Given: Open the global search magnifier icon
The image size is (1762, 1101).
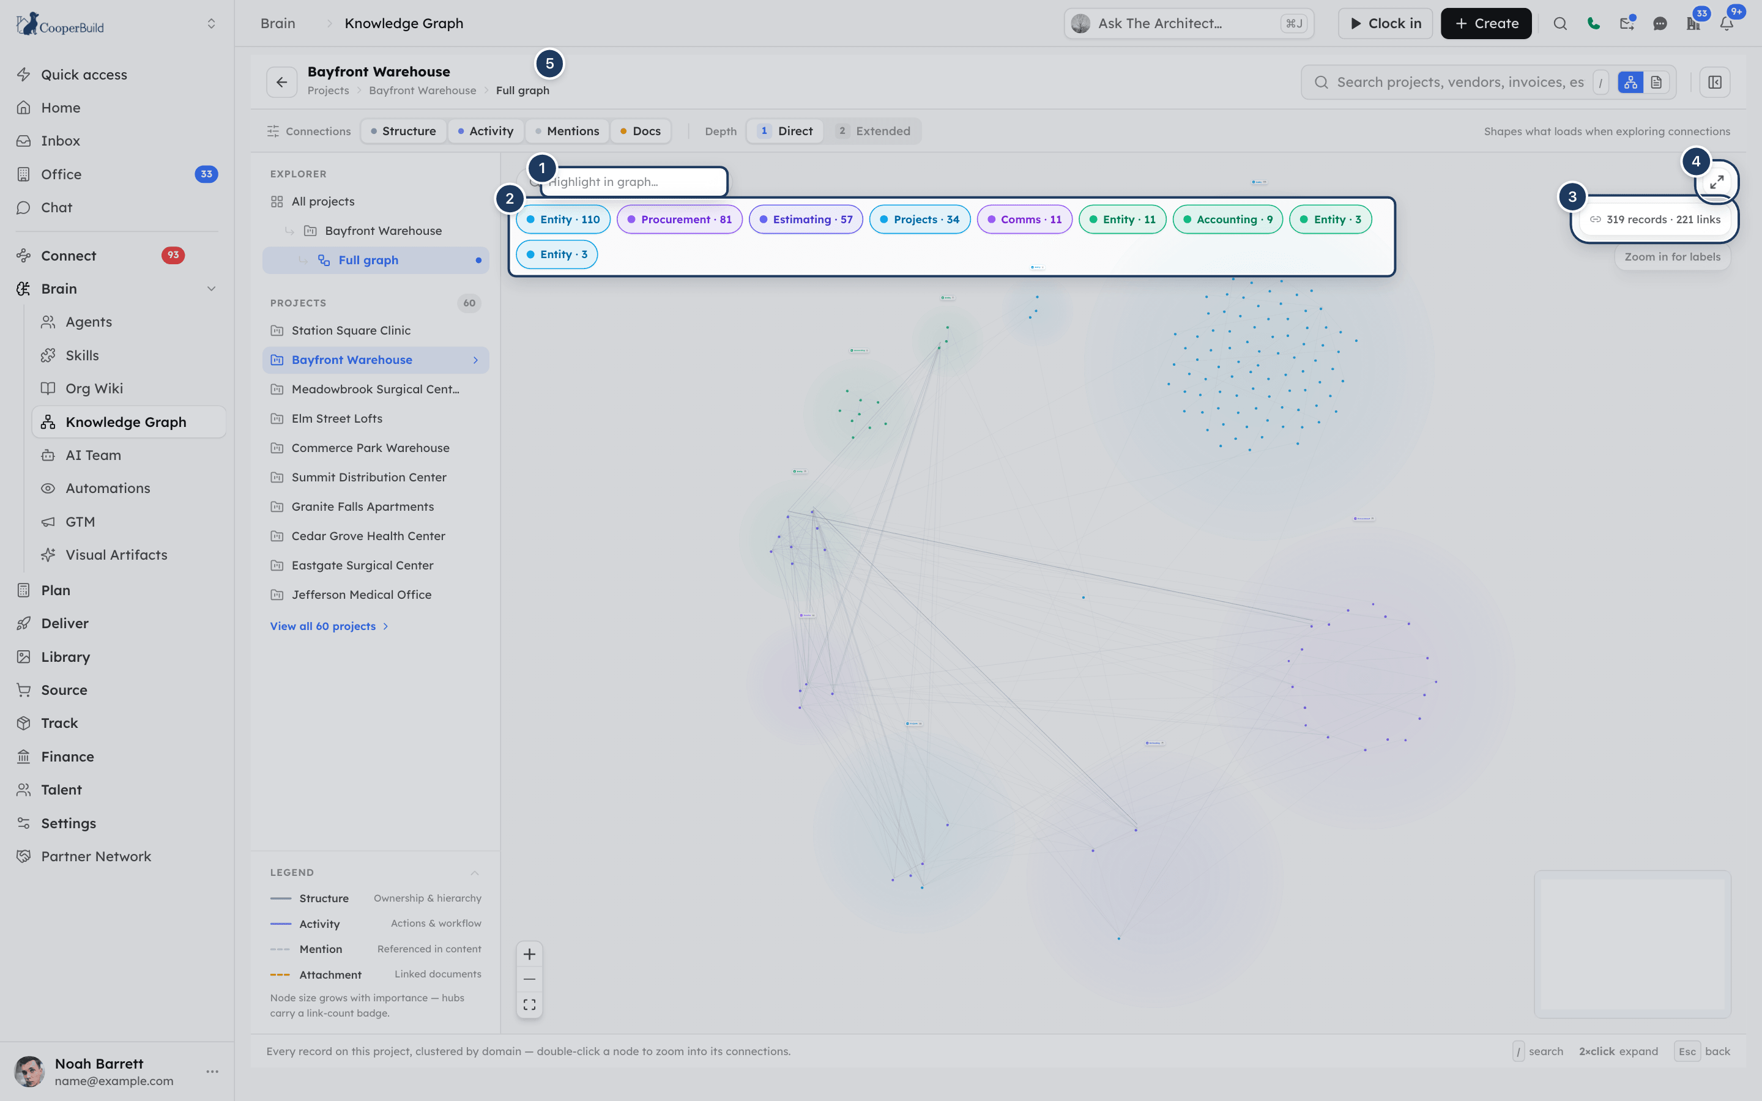Looking at the screenshot, I should [1559, 23].
